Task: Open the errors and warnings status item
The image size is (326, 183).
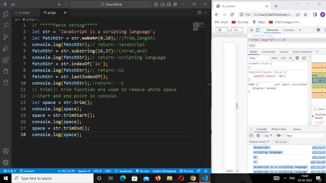Action: [x=10, y=171]
